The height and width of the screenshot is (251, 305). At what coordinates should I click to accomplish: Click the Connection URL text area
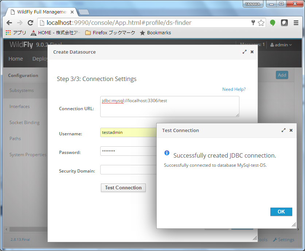click(169, 107)
